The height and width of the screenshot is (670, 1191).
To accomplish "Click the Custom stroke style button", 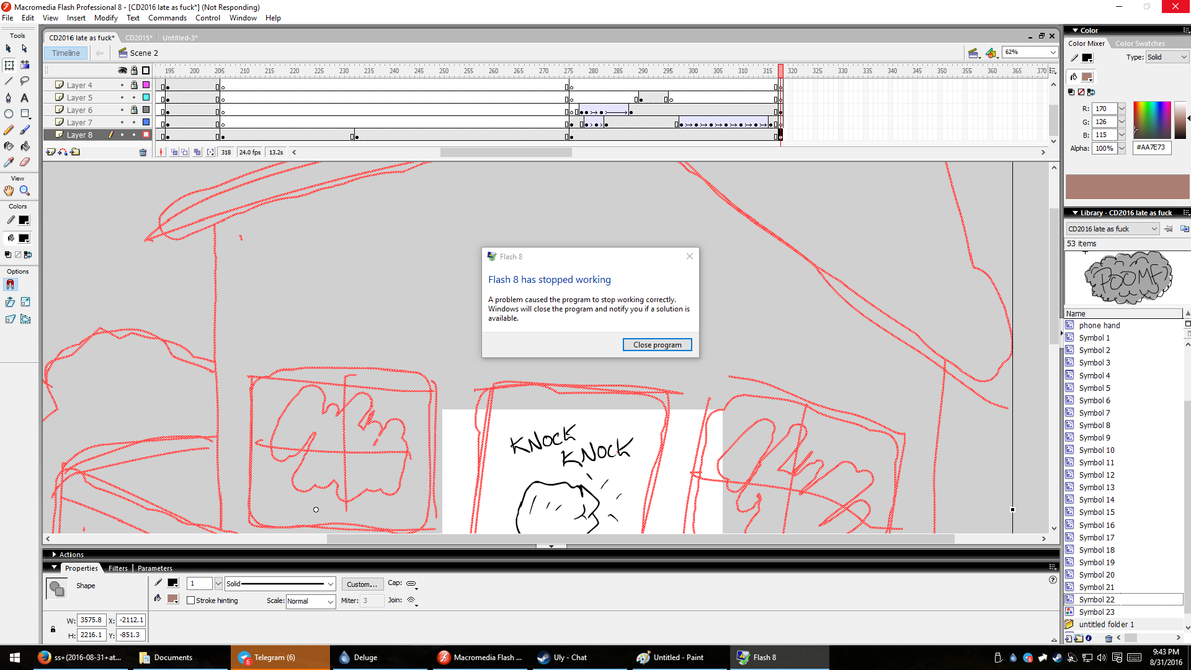I will pyautogui.click(x=362, y=584).
